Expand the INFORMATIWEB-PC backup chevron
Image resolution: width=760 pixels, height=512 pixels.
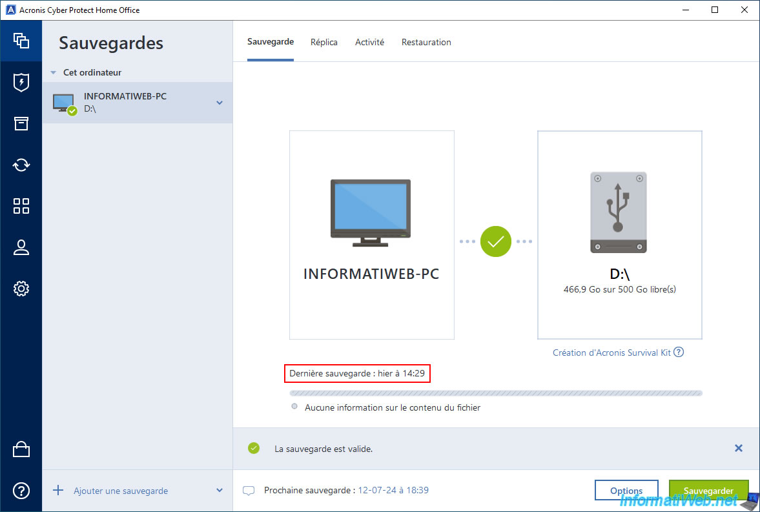(220, 103)
